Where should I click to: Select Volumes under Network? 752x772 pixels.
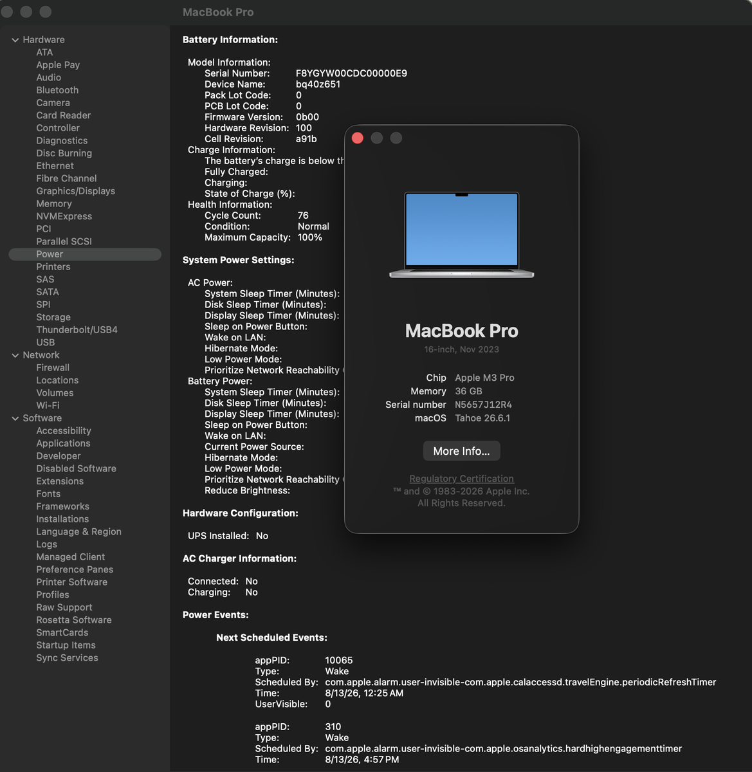(55, 393)
